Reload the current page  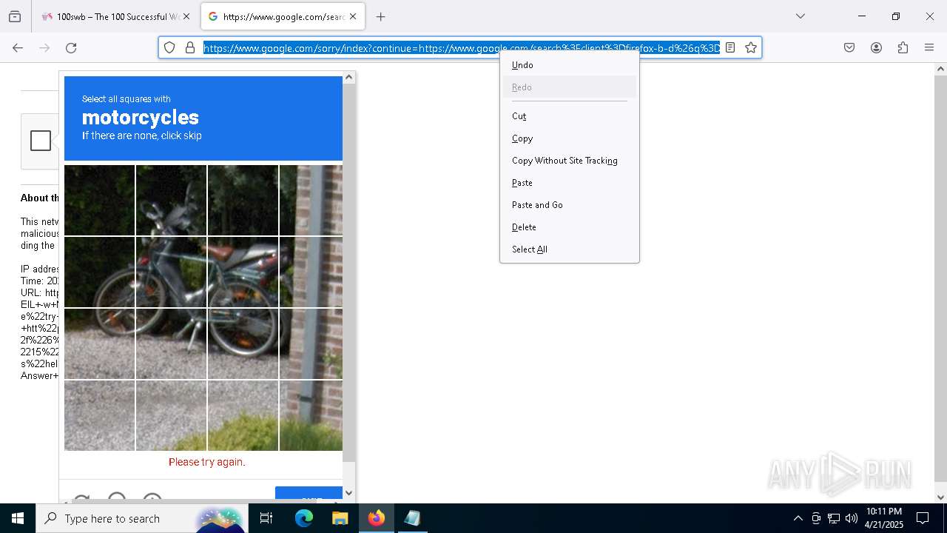pyautogui.click(x=71, y=47)
